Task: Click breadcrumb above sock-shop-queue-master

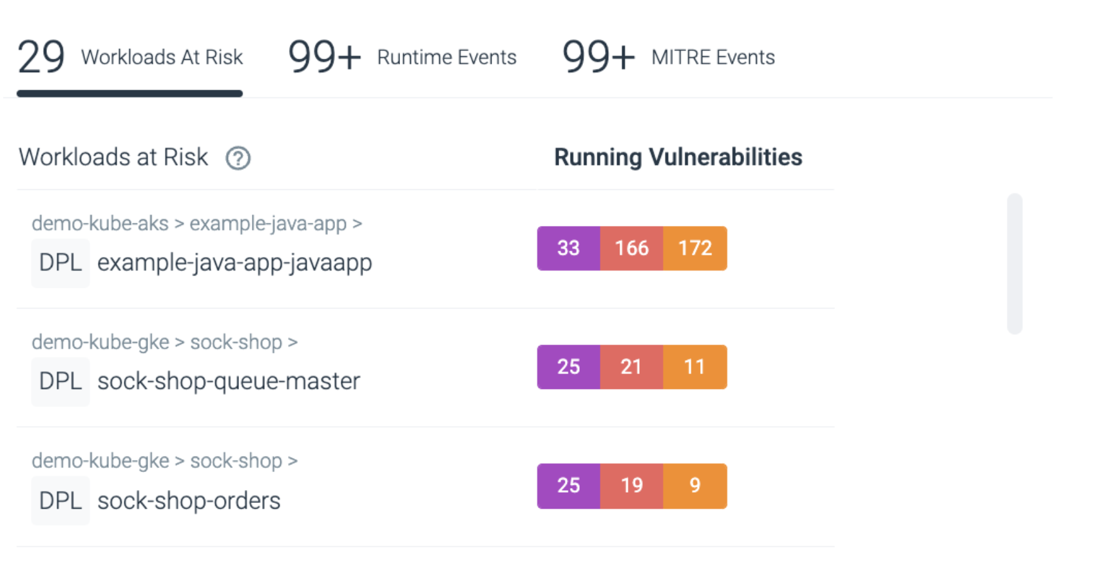Action: tap(164, 342)
